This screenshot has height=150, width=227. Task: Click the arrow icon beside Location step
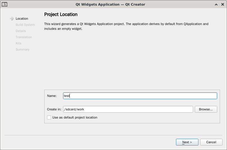point(12,19)
